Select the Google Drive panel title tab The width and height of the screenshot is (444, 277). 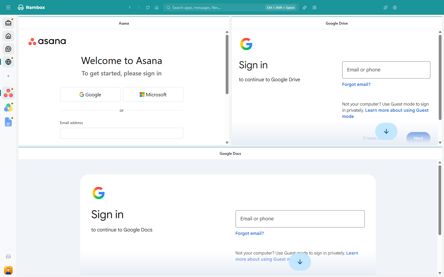point(337,23)
